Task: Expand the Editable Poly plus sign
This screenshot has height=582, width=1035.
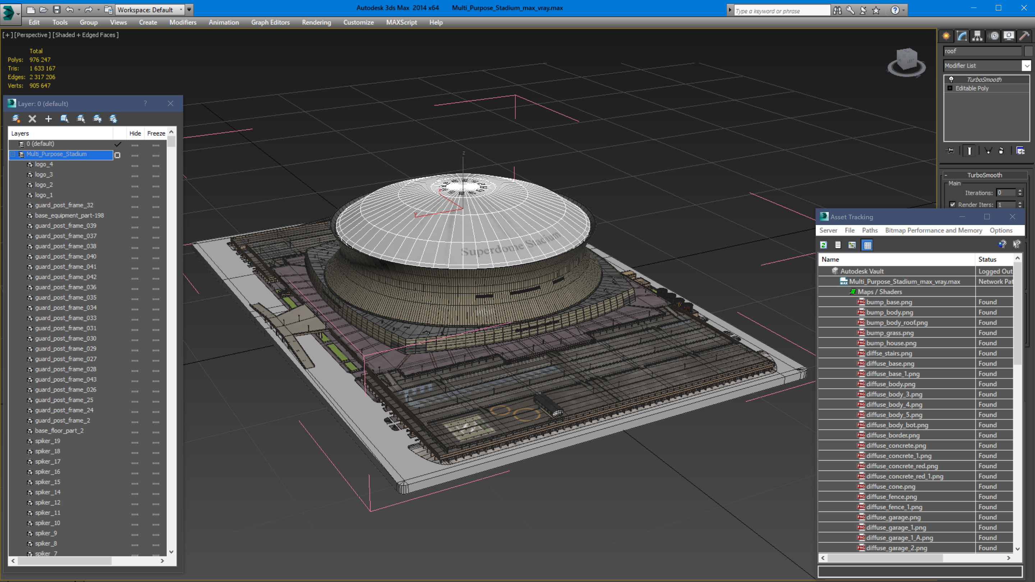Action: click(x=950, y=88)
